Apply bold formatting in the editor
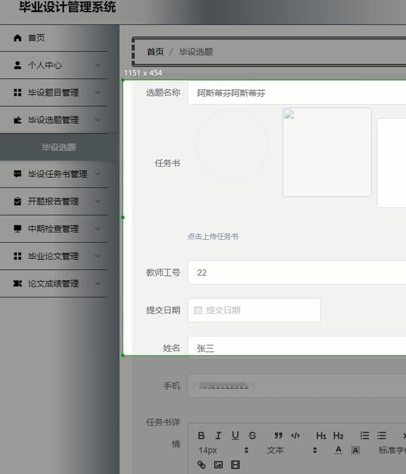 pyautogui.click(x=201, y=435)
